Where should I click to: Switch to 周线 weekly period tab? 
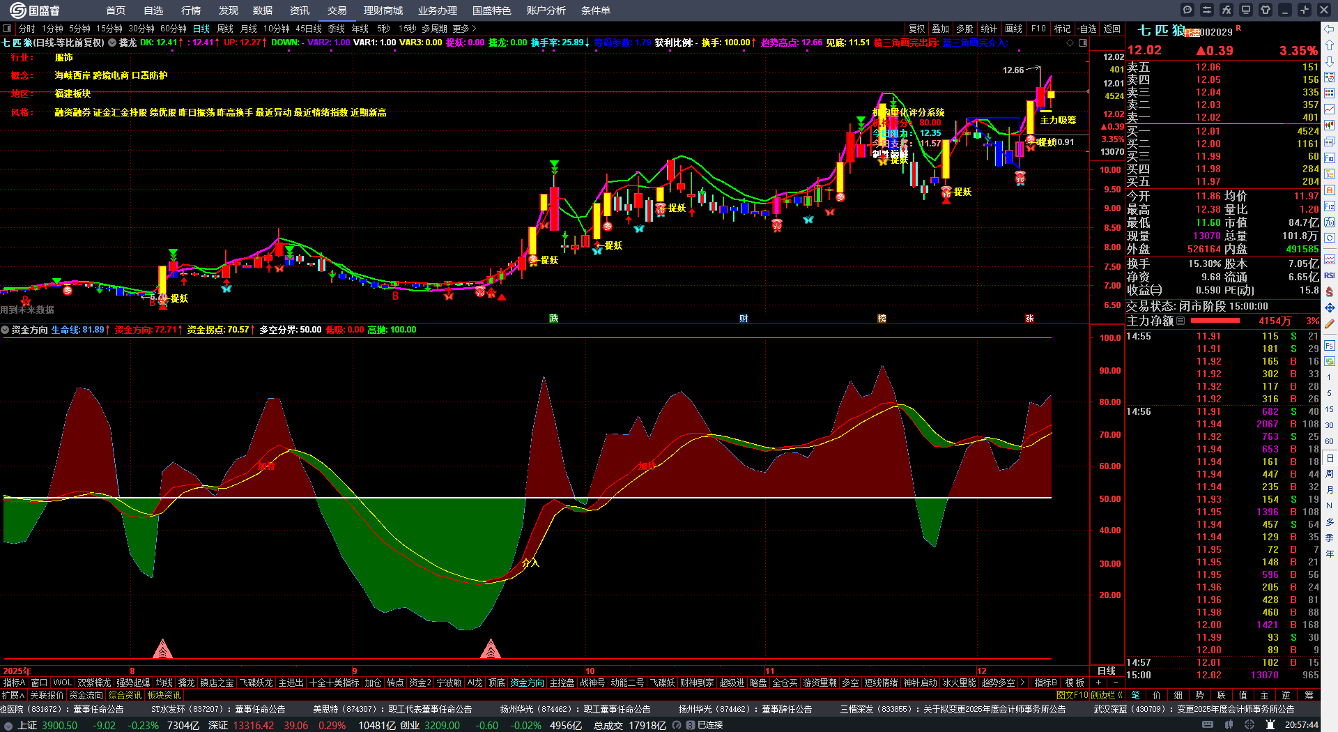point(225,29)
